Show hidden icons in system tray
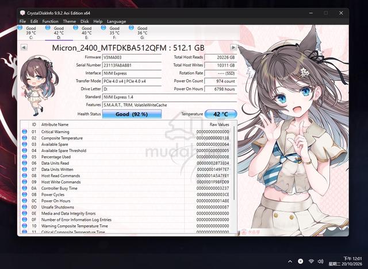 [x=290, y=262]
